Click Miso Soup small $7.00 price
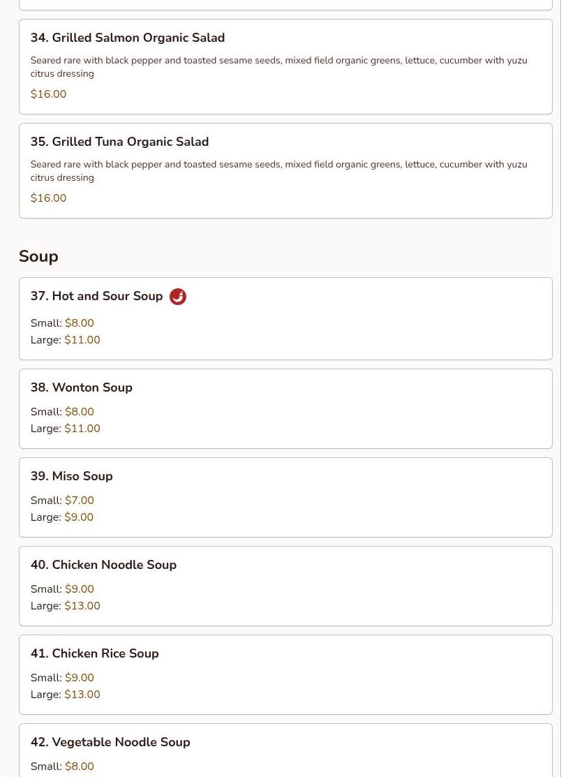Image resolution: width=575 pixels, height=777 pixels. point(80,501)
